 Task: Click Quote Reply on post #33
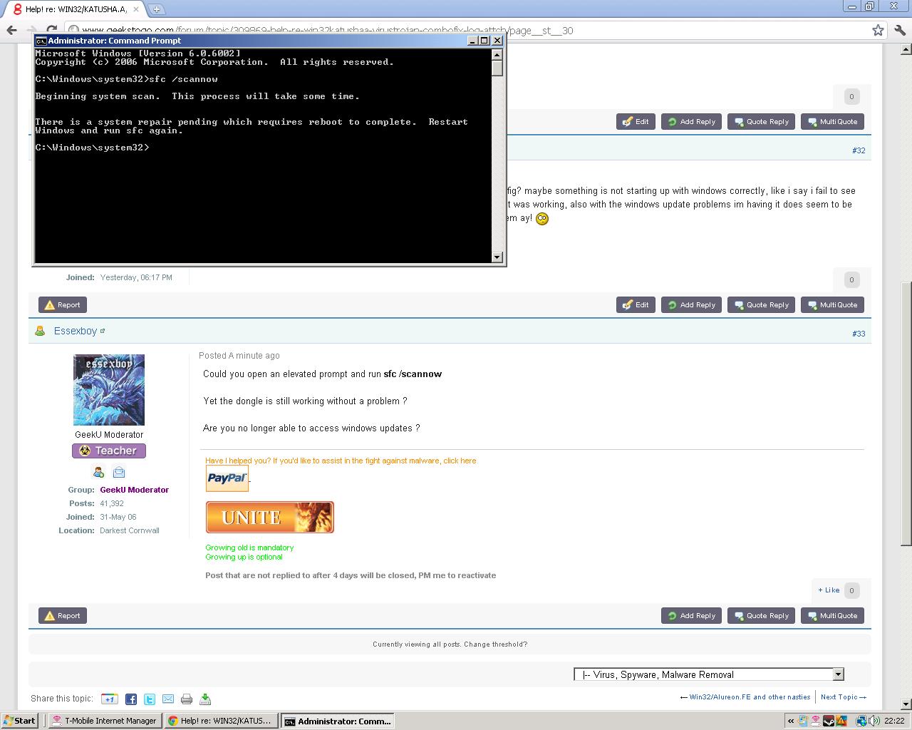pos(761,616)
